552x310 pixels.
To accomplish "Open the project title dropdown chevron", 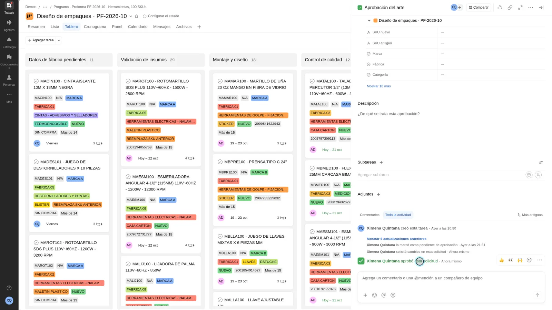I will [131, 16].
